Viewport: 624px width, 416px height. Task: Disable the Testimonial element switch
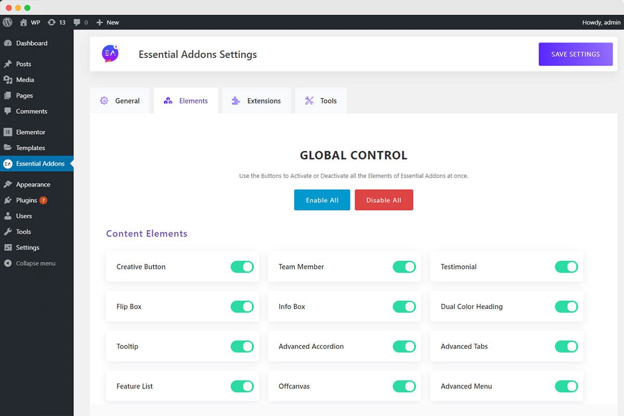coord(567,267)
